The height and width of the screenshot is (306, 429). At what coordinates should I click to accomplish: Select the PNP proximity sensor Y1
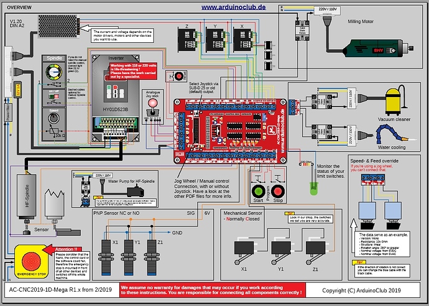pyautogui.click(x=129, y=257)
